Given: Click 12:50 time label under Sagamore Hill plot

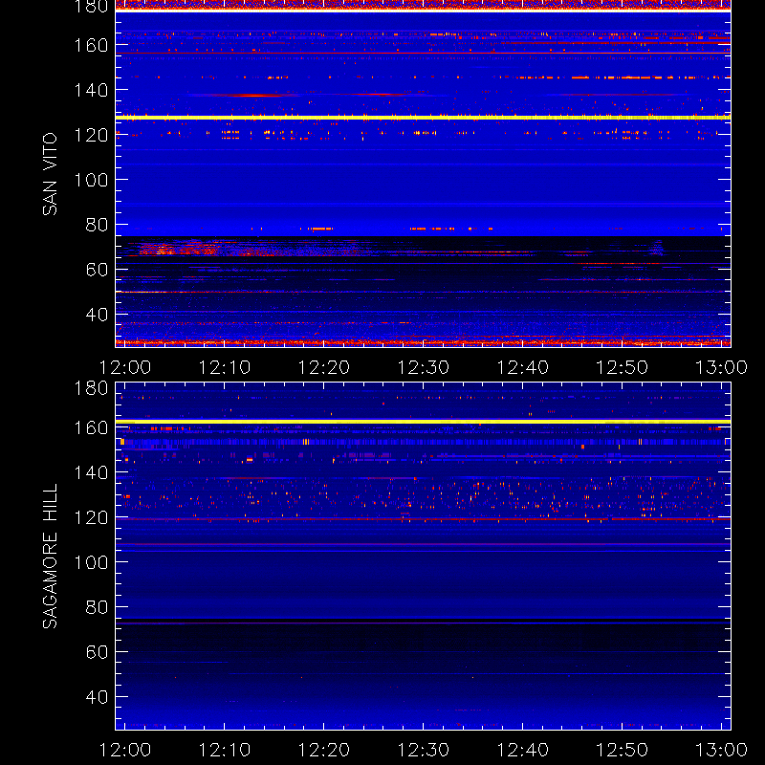Looking at the screenshot, I should (x=623, y=750).
